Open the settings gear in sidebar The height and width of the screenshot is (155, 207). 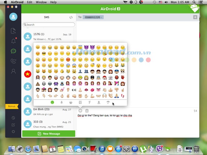(x=13, y=131)
